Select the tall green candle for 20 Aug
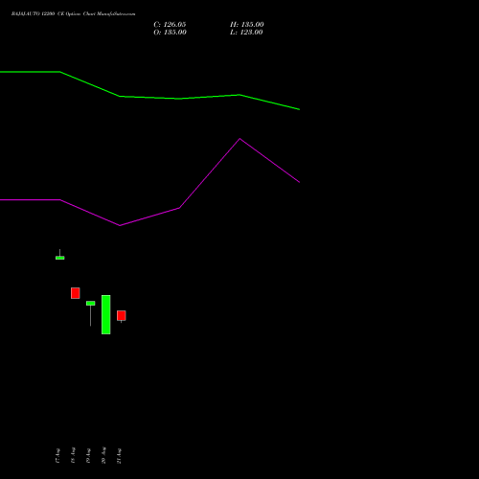The image size is (479, 479). (106, 314)
